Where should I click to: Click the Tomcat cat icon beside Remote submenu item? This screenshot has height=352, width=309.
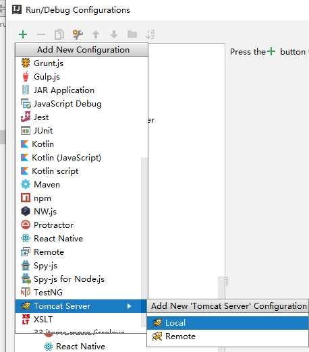157,336
